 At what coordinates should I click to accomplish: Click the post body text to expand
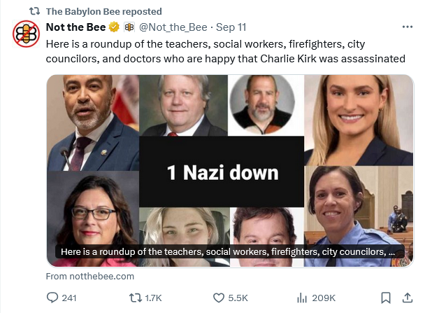(225, 50)
